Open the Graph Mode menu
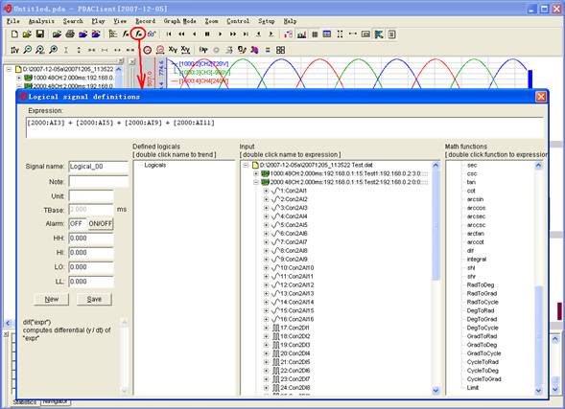 [x=179, y=21]
